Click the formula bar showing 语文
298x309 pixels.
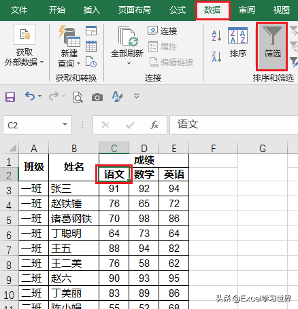point(234,125)
